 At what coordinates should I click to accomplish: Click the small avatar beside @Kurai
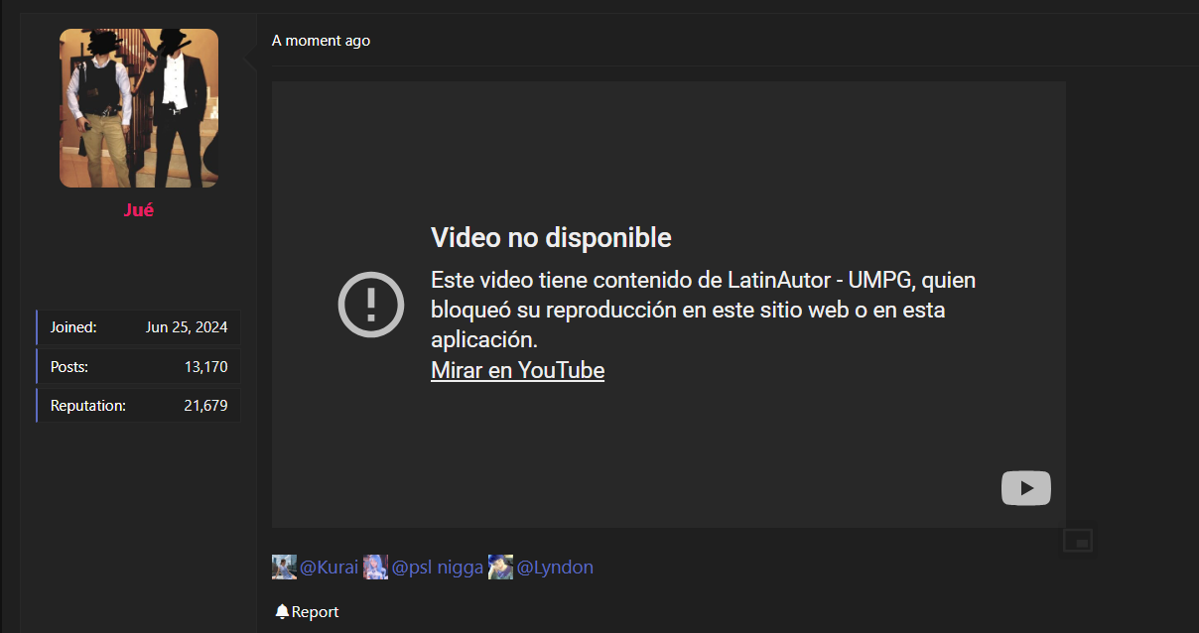pos(284,568)
